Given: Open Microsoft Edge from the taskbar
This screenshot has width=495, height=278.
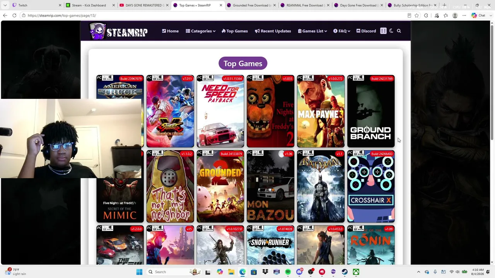Looking at the screenshot, I should click(x=242, y=272).
